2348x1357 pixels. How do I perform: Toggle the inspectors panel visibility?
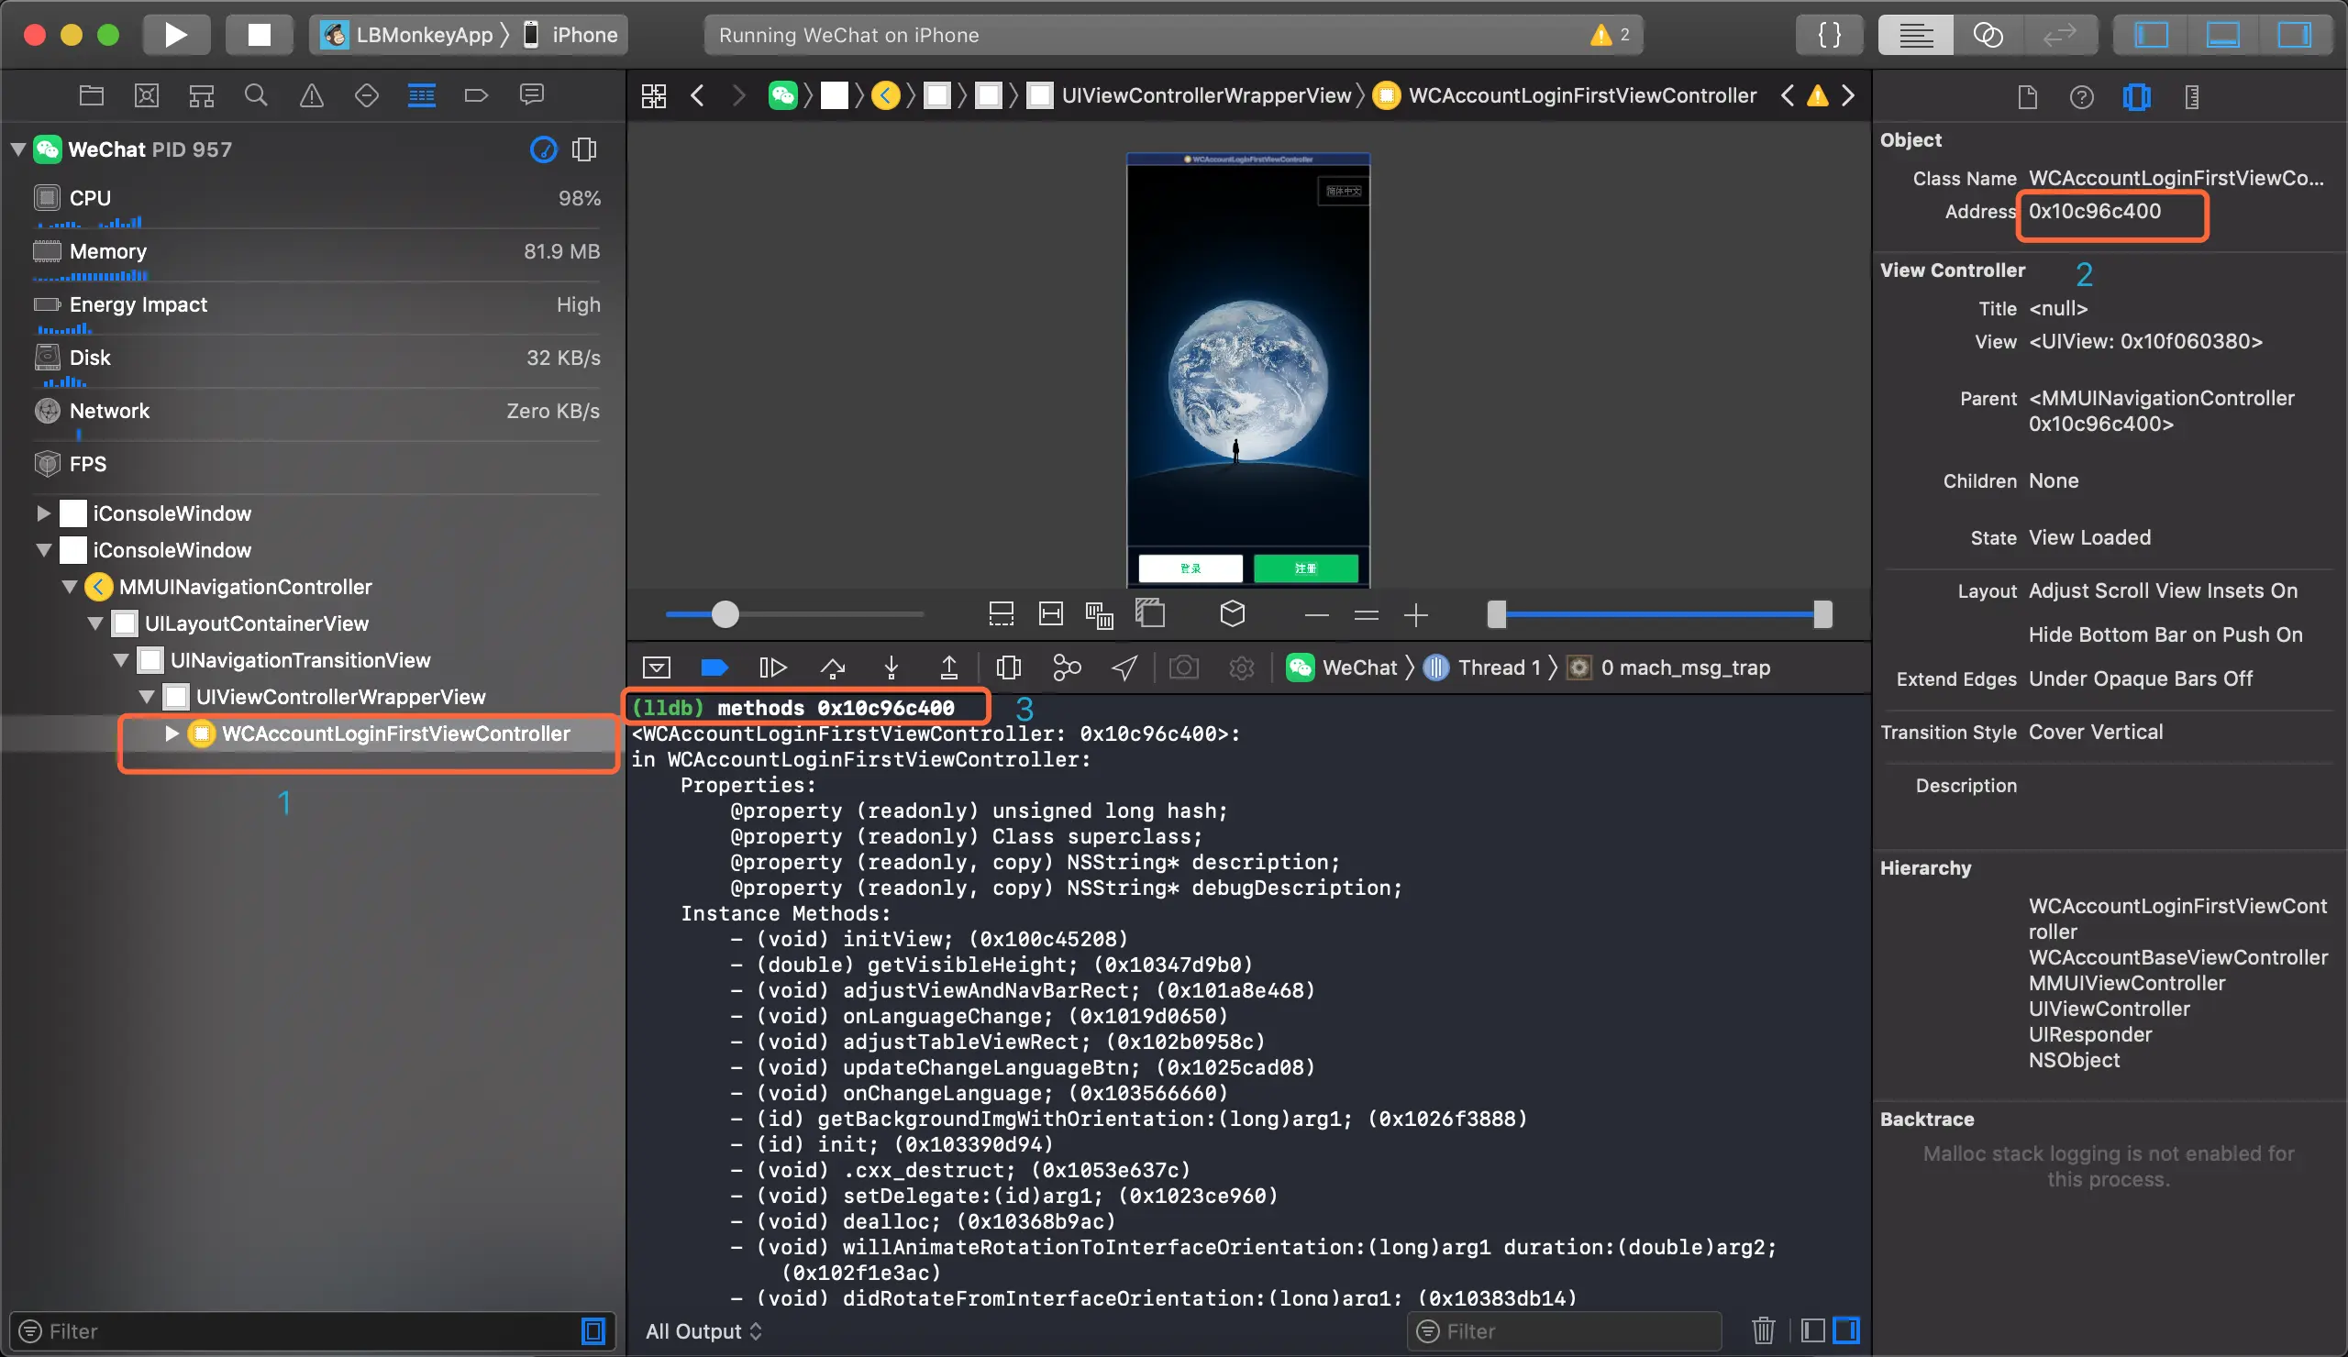(x=2294, y=35)
